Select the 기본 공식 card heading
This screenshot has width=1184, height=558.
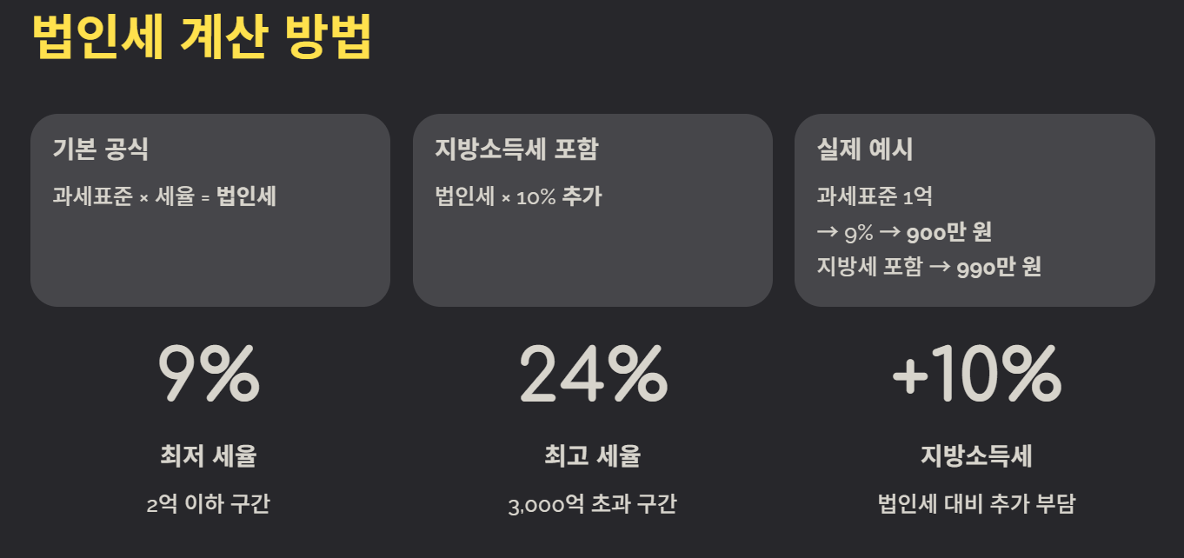101,149
